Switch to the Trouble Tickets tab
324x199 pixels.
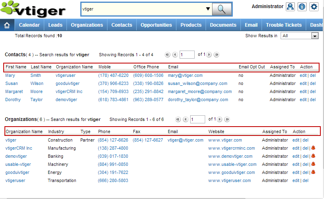[x=283, y=25]
